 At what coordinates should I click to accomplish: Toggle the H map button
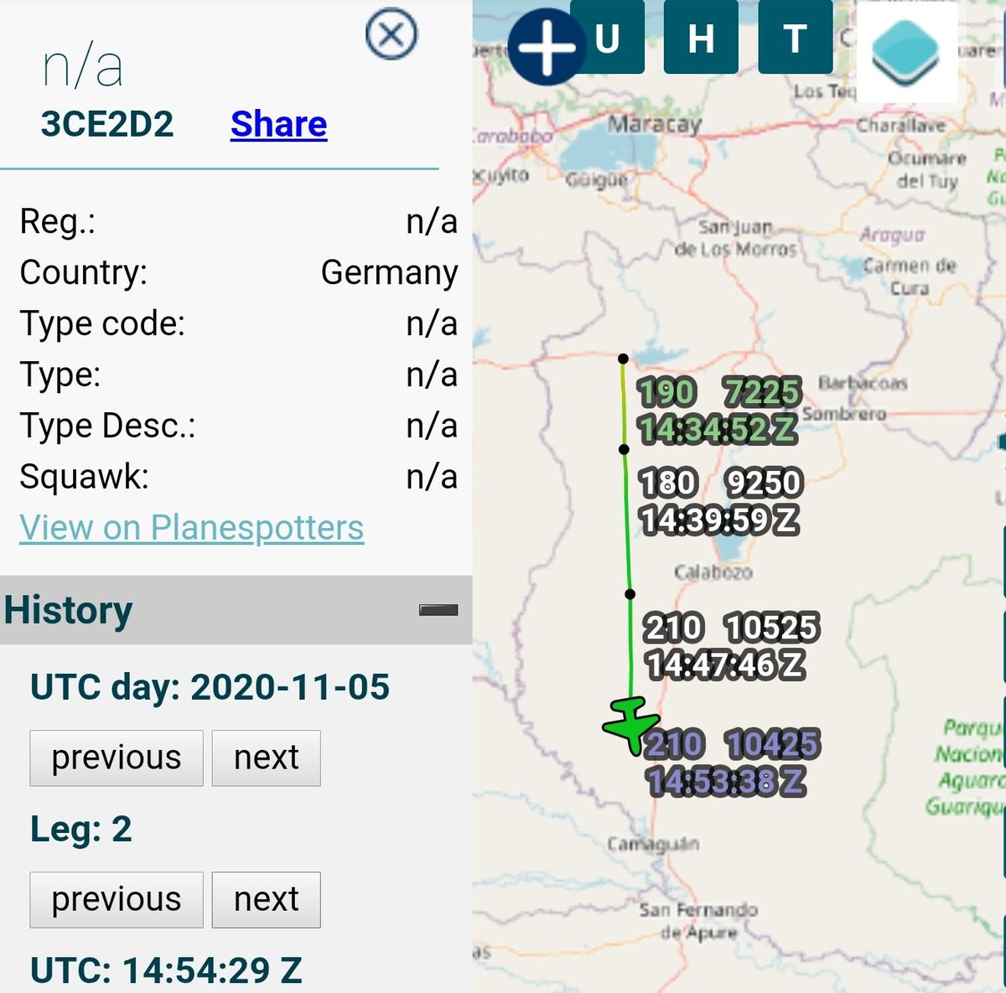pos(701,38)
